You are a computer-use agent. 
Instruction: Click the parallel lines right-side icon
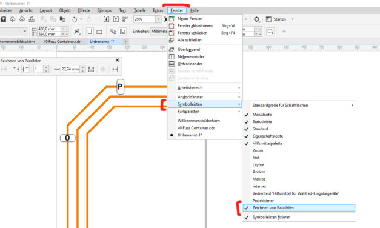coord(25,69)
